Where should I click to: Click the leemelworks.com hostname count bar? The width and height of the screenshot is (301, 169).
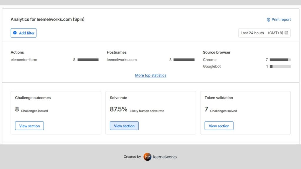point(184,60)
